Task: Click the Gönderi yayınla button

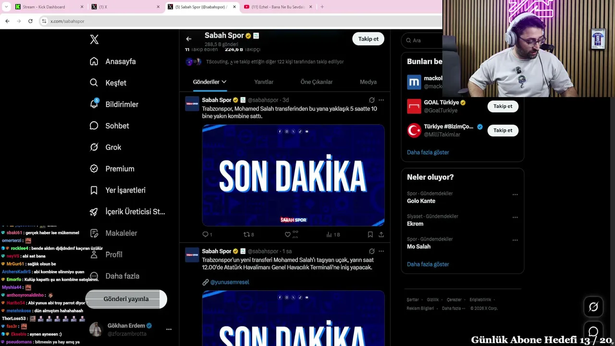Action: click(126, 299)
